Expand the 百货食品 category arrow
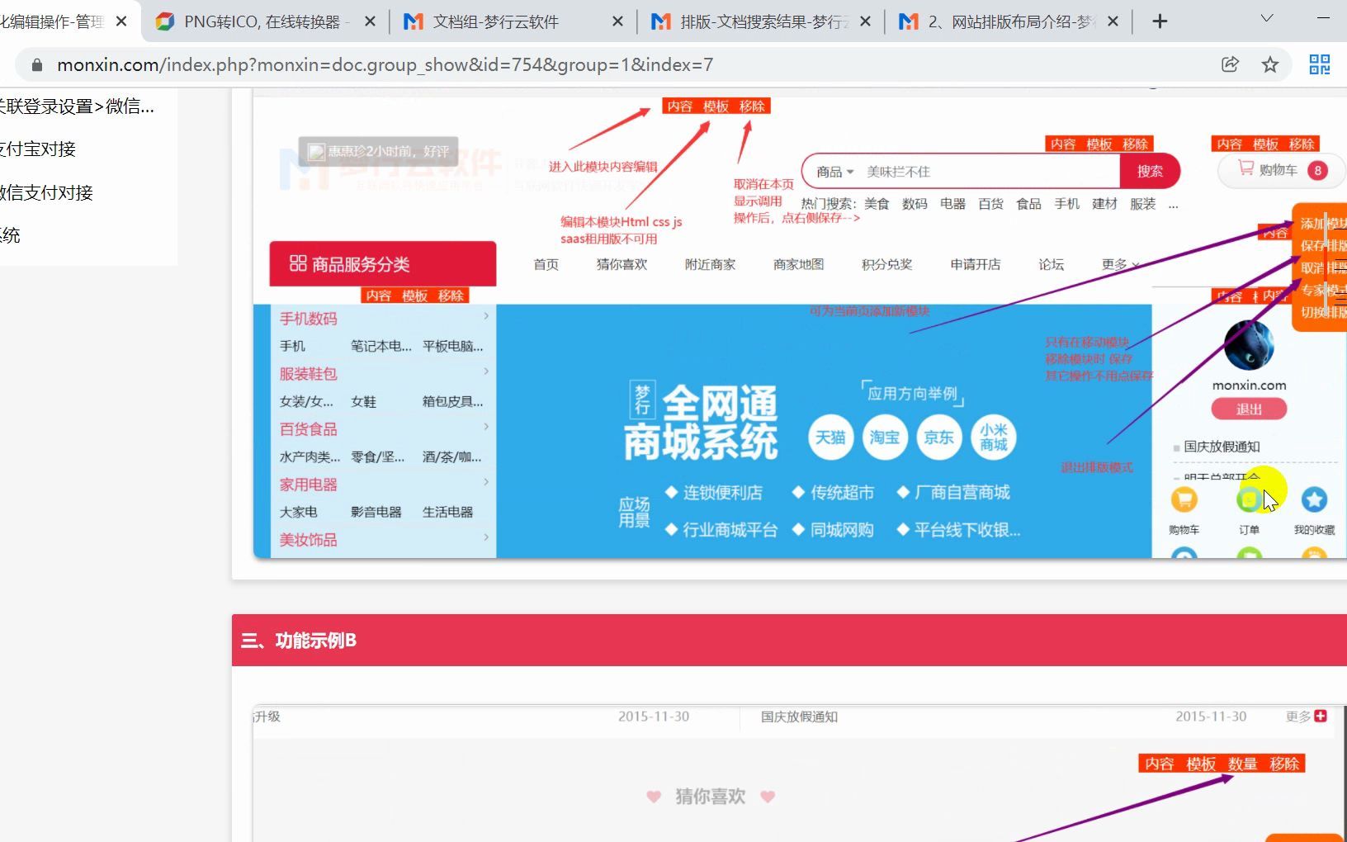The image size is (1347, 842). pos(486,427)
